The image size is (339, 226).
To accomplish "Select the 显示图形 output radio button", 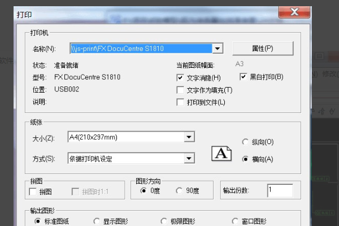I will (x=97, y=221).
